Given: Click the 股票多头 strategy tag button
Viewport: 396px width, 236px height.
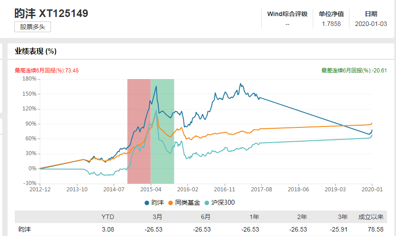Looking at the screenshot, I should click(33, 27).
